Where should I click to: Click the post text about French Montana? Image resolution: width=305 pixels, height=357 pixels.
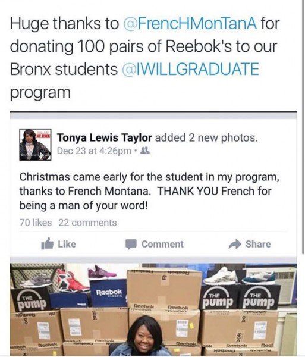click(149, 191)
